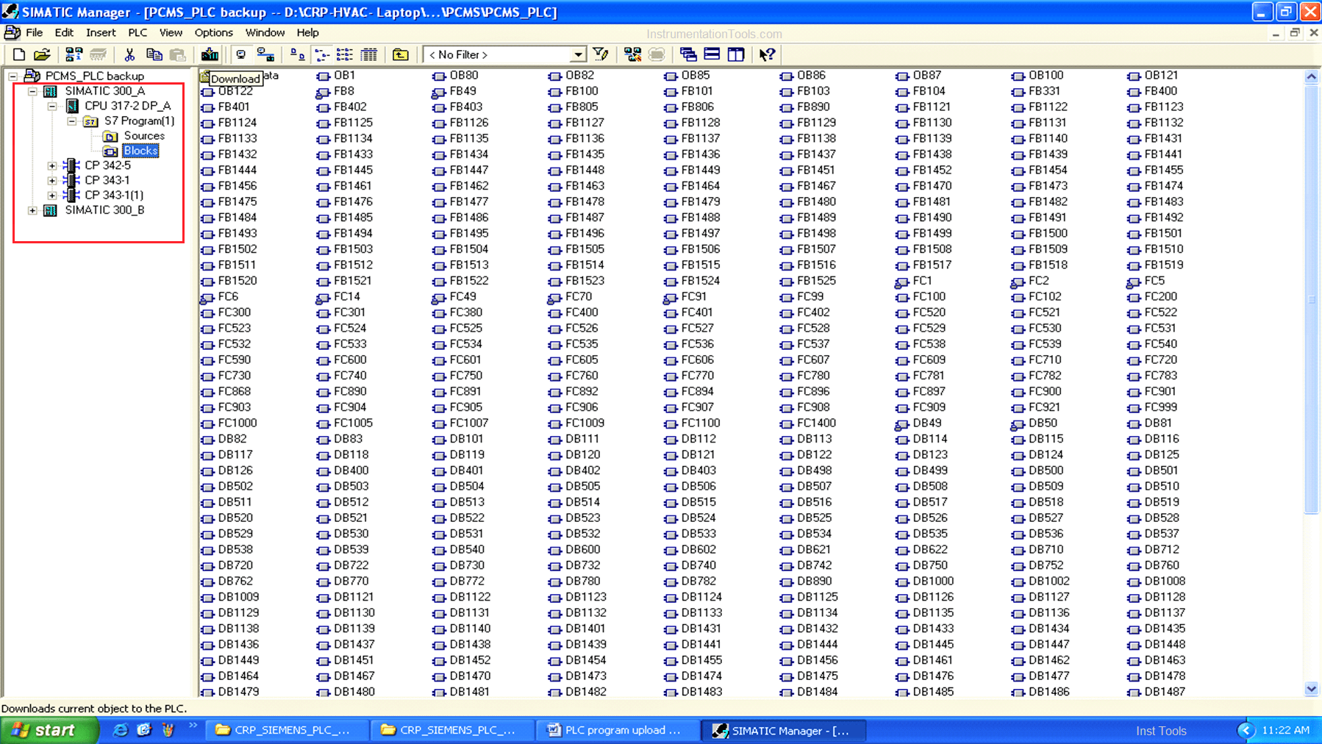Click the Accessible Nodes toolbar icon
The image size is (1322, 744).
coord(74,54)
